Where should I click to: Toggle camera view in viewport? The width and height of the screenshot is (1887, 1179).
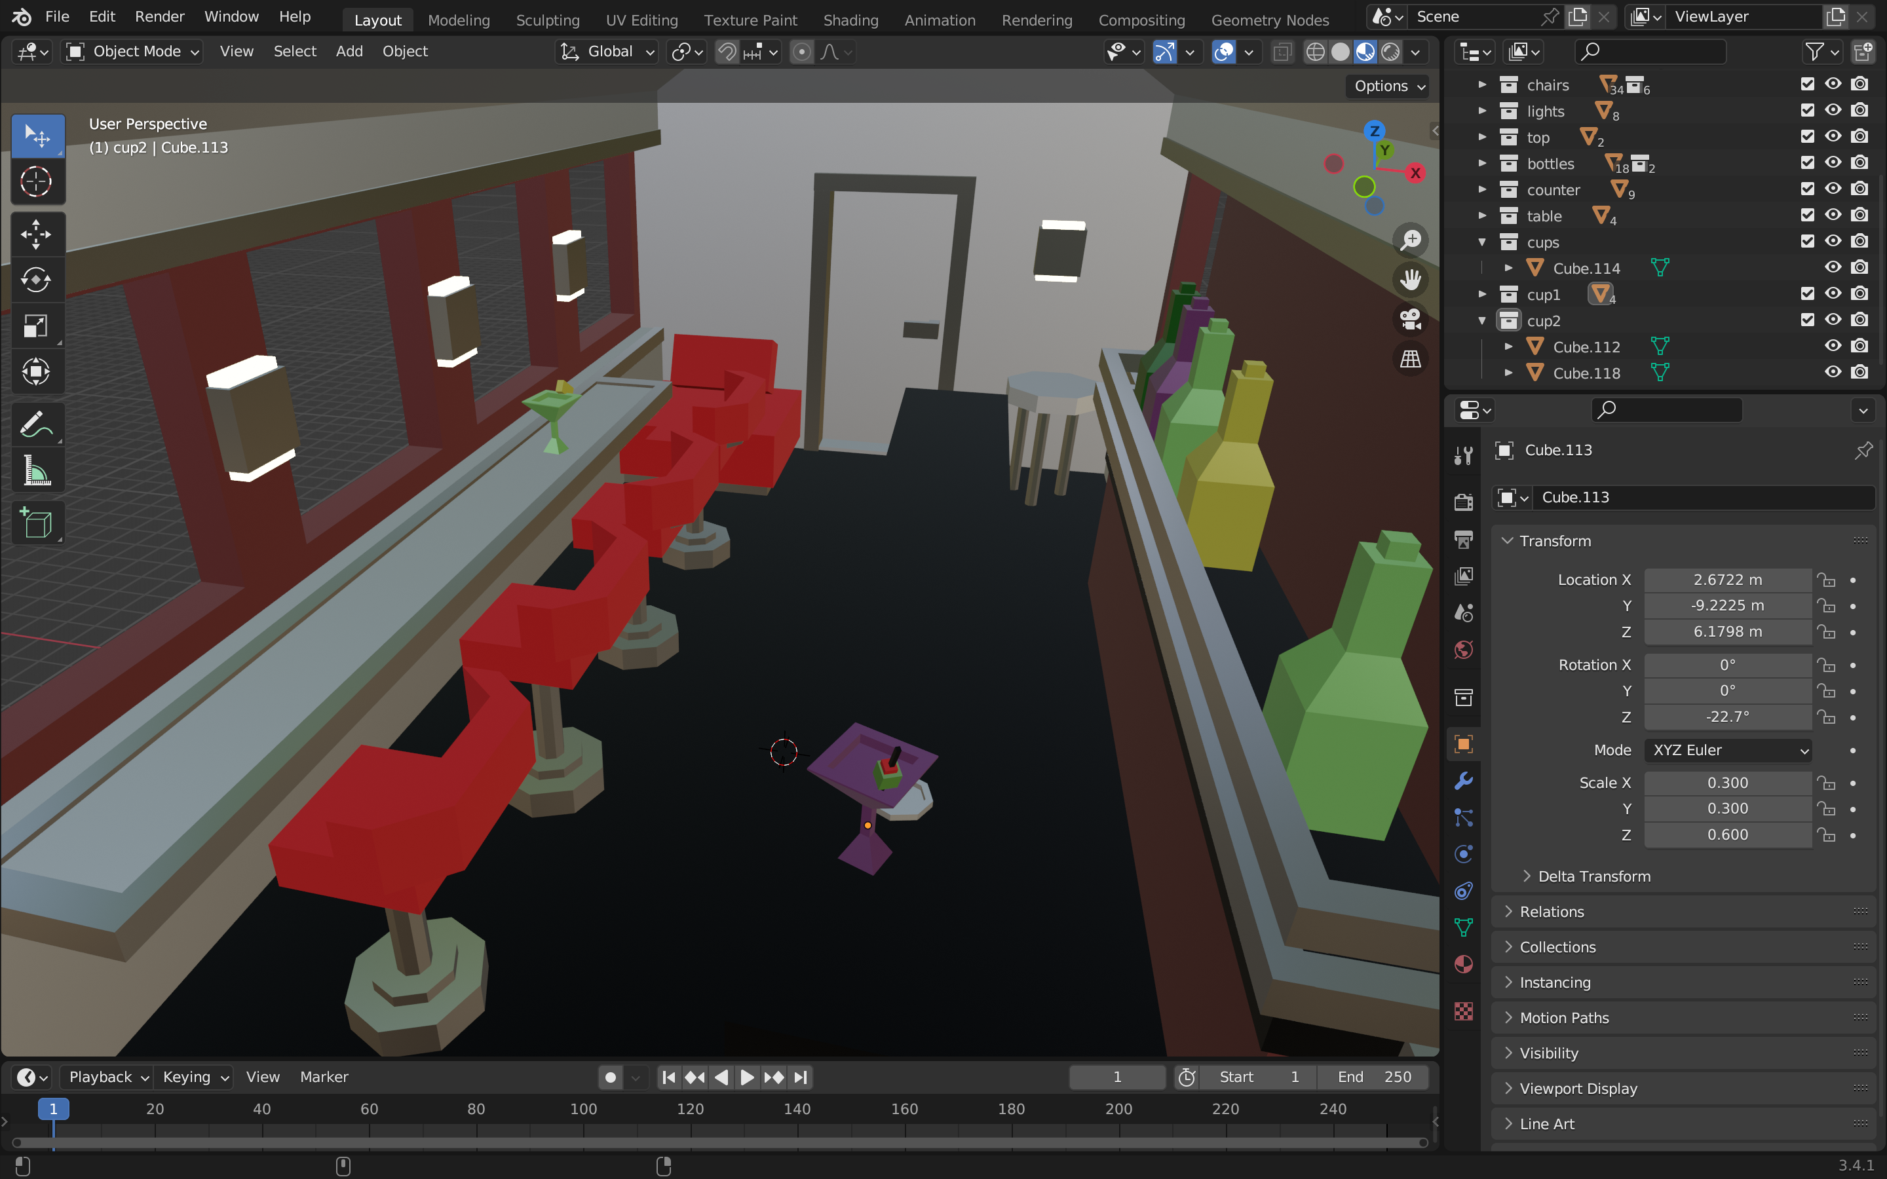(1411, 319)
